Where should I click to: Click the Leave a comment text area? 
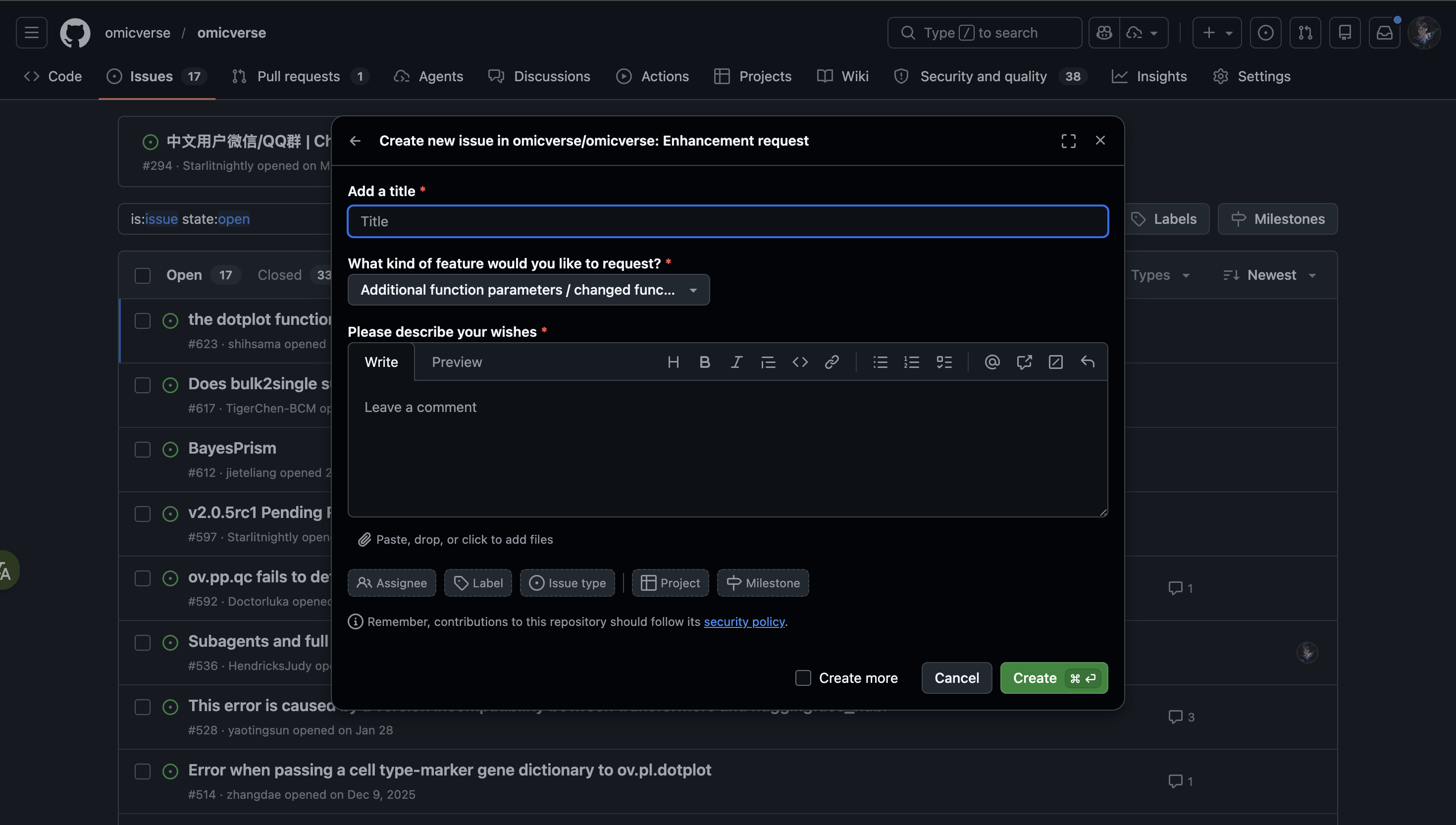tap(728, 448)
